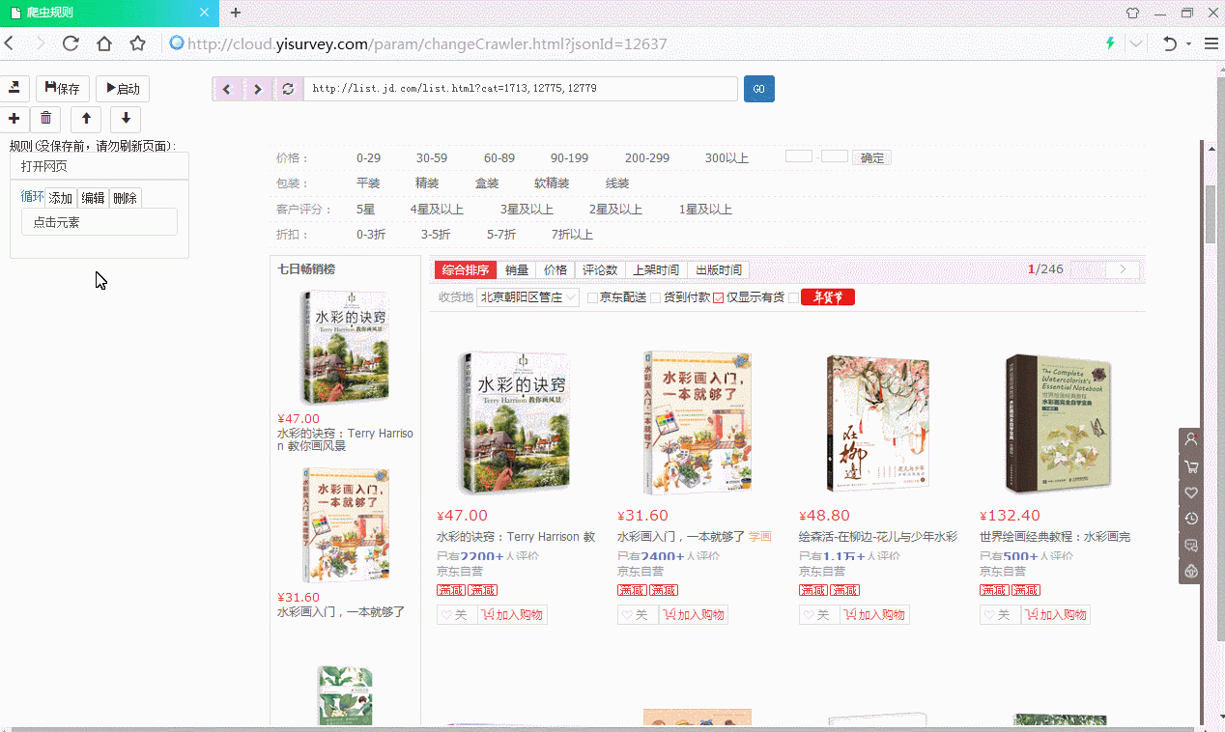Viewport: 1225px width, 732px height.
Task: Favorite the ¥48.80 book with 关 button
Action: coord(819,615)
